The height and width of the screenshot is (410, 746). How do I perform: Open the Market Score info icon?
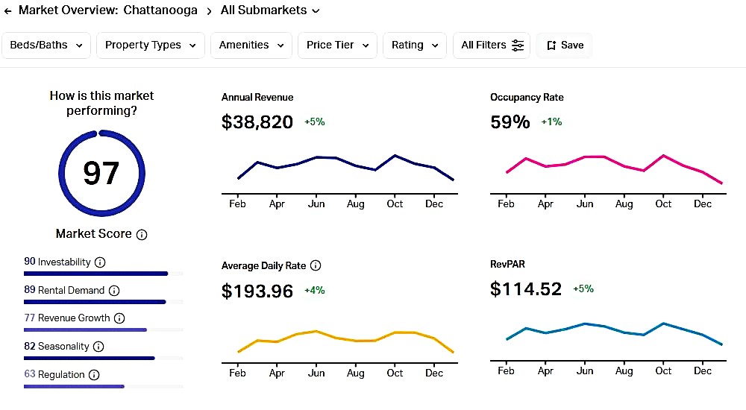tap(142, 235)
